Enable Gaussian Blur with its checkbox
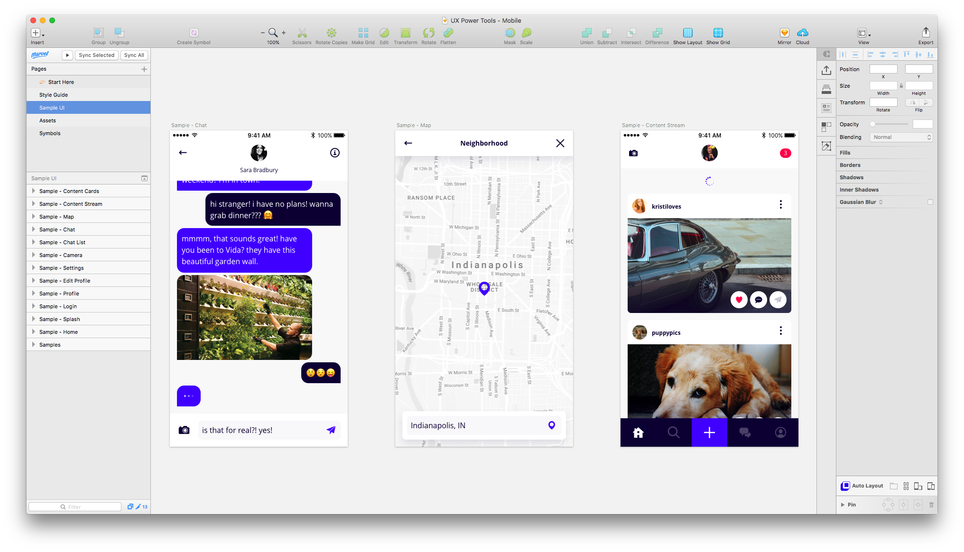 click(x=930, y=202)
